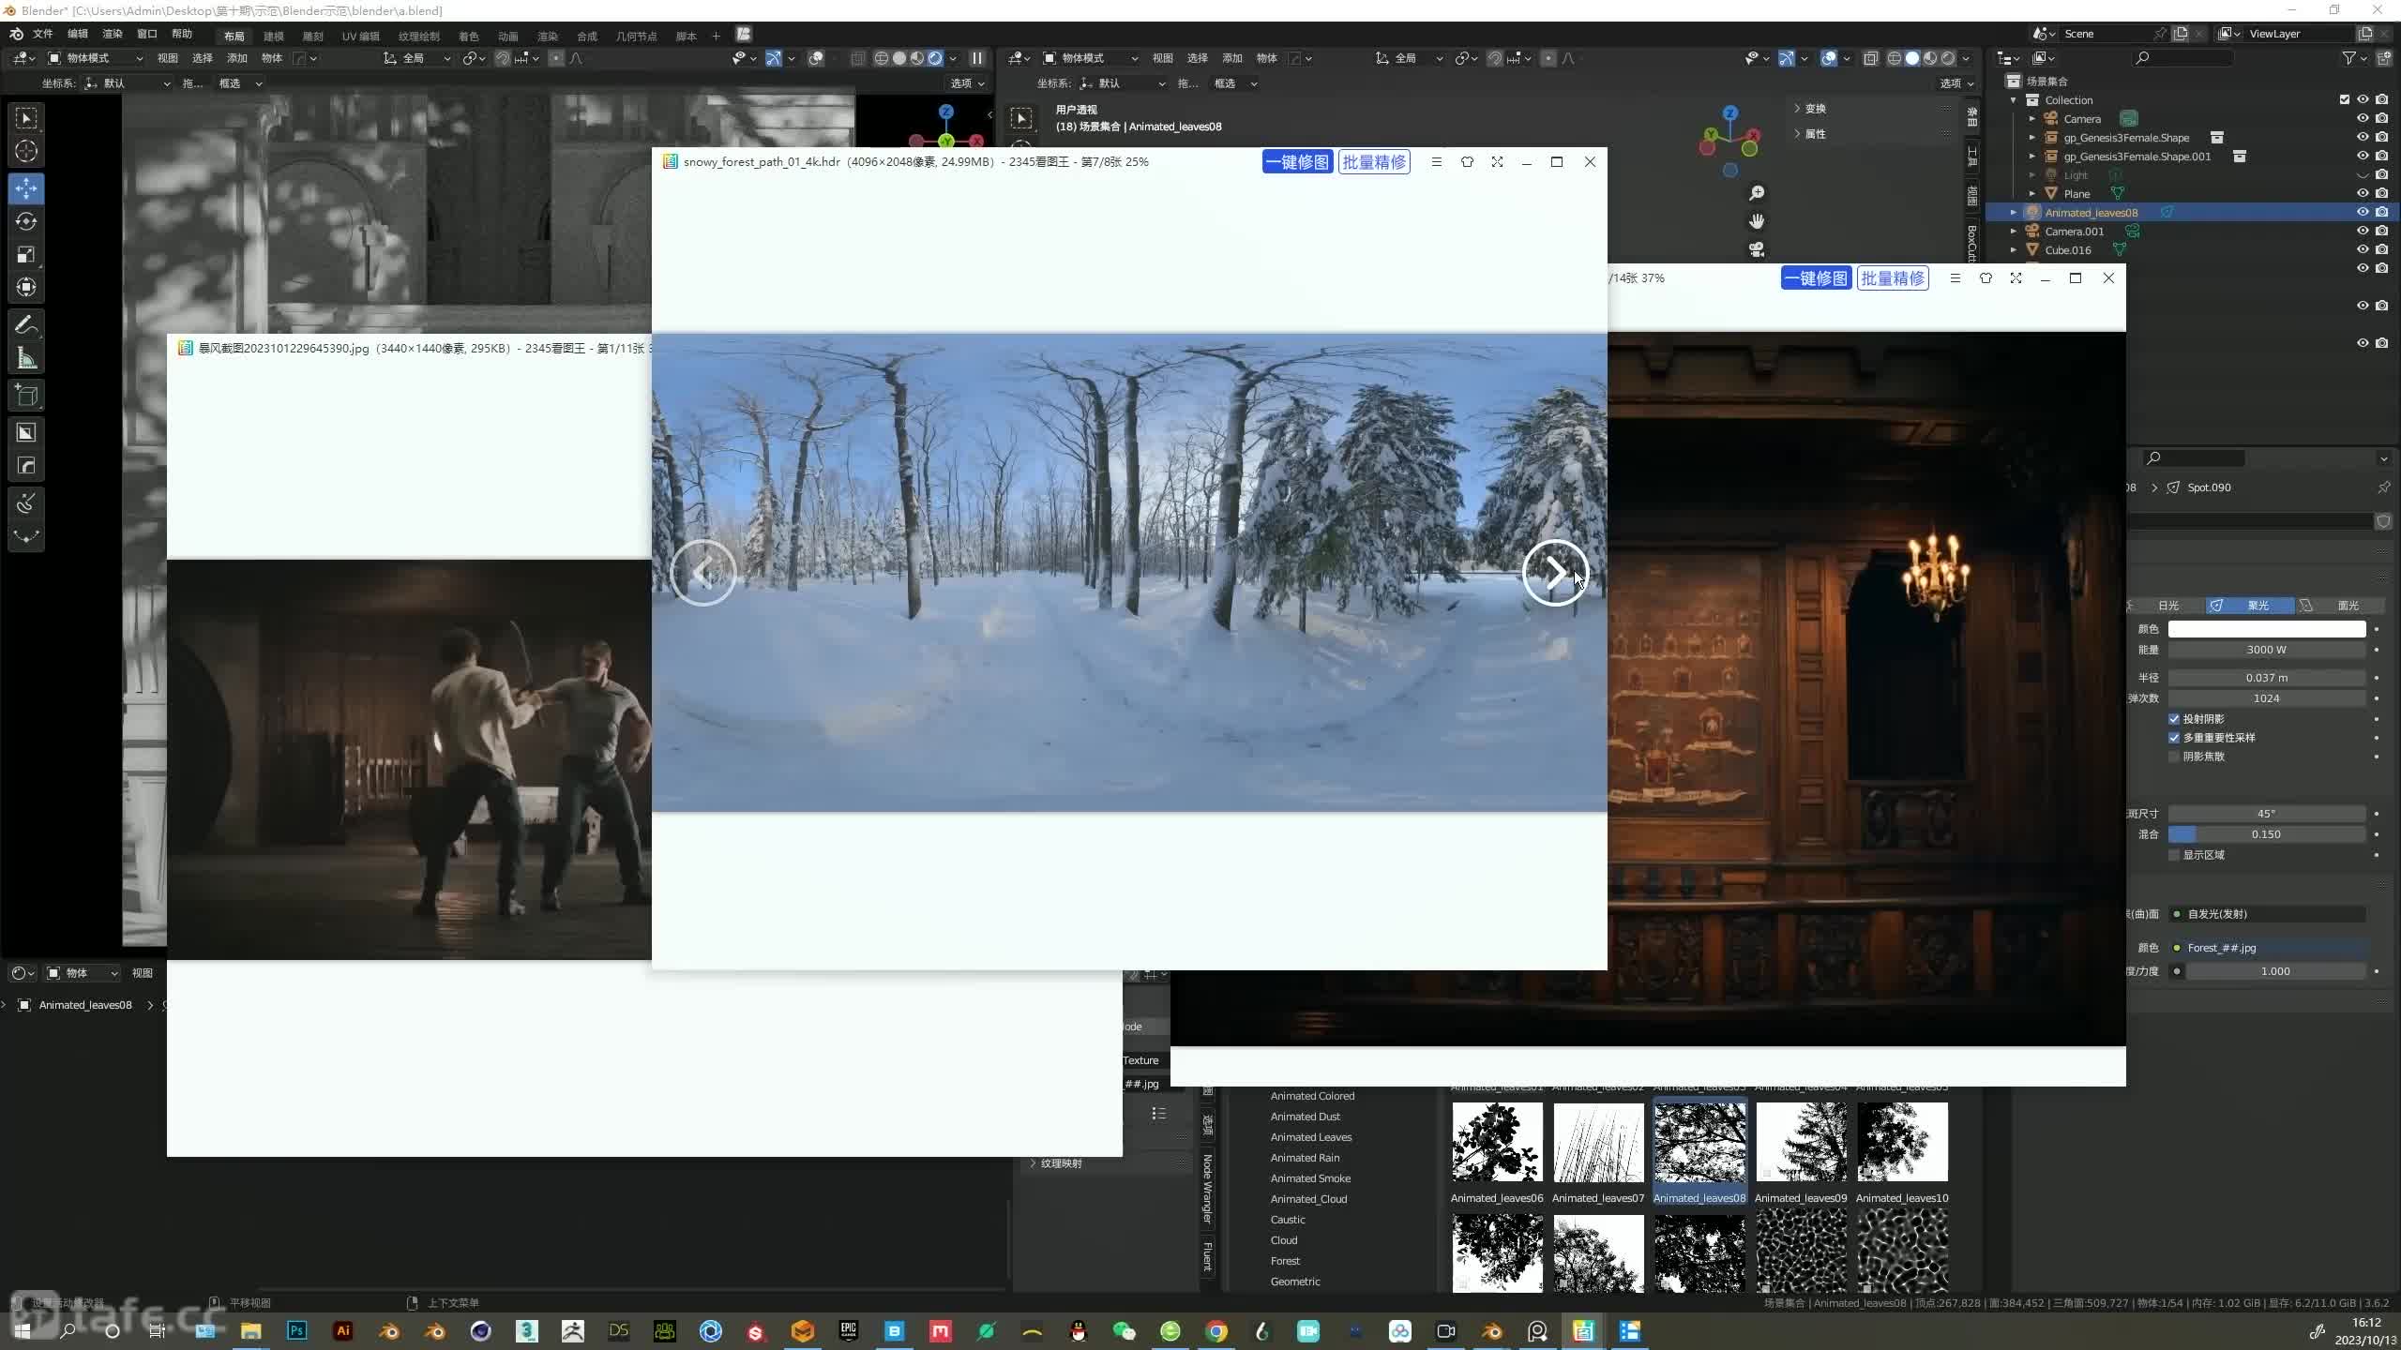Select Animated Smoke category in asset list
This screenshot has width=2401, height=1350.
(1310, 1178)
